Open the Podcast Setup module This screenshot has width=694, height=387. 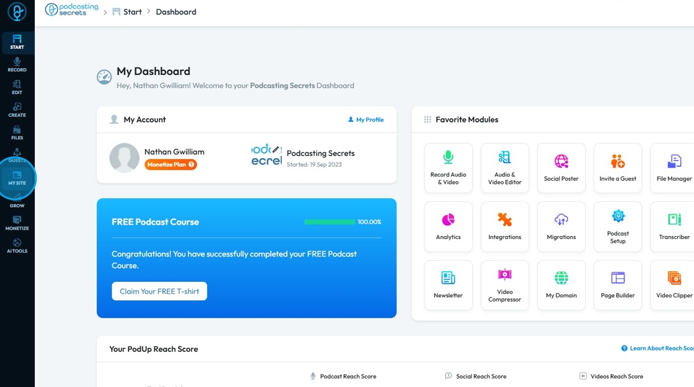tap(618, 227)
